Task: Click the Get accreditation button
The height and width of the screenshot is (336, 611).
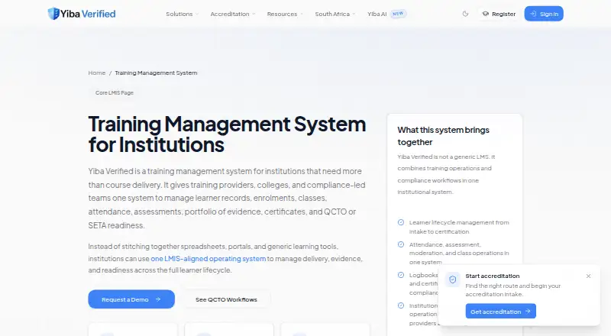Action: [501, 311]
